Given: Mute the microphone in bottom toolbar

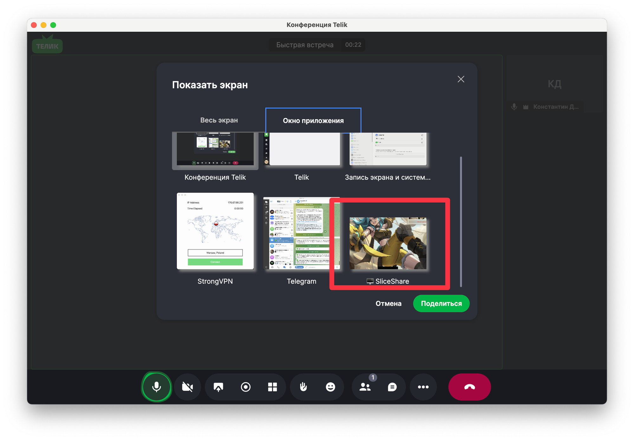Looking at the screenshot, I should pos(156,387).
